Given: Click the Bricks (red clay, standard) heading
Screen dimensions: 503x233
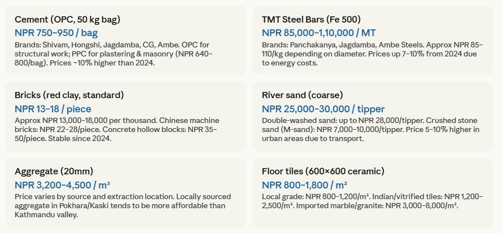Looking at the screenshot, I should [69, 95].
